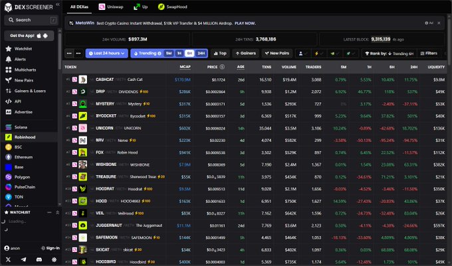This screenshot has height=266, width=452.
Task: Collapse the sidebar with the double-chevron
Action: [x=58, y=5]
